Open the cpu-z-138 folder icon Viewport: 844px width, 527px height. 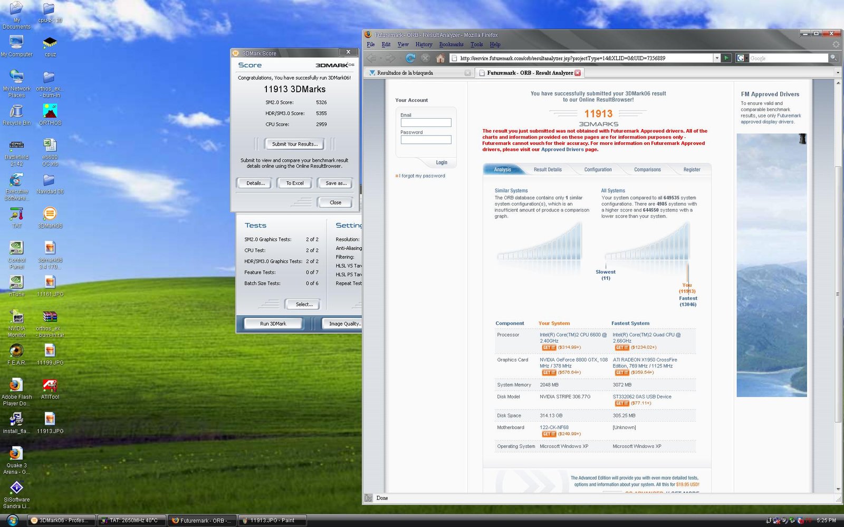(50, 13)
